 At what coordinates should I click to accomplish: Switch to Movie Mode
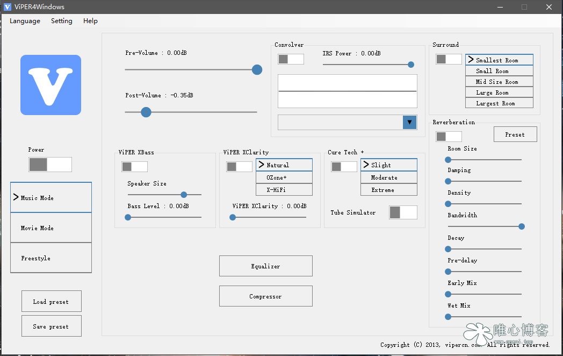[x=51, y=227]
